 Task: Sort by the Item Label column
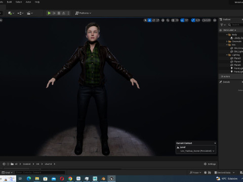coord(229,30)
